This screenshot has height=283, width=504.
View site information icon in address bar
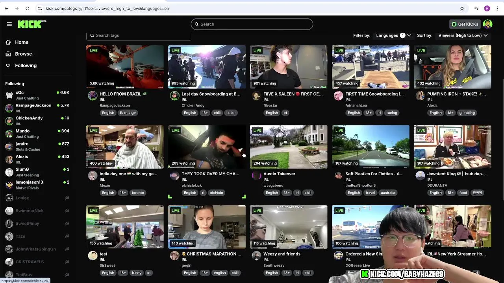[39, 8]
